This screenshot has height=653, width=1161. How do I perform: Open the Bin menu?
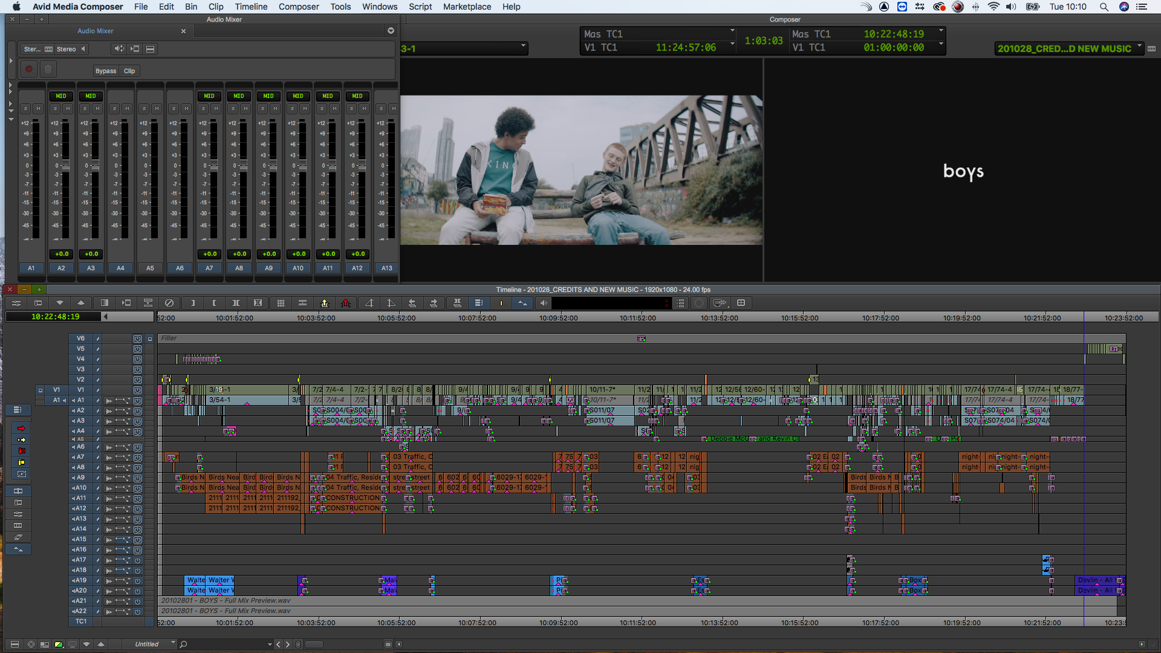[191, 7]
